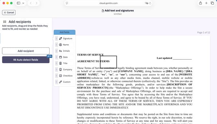
Task: Open Safari share icon
Action: (200, 3)
